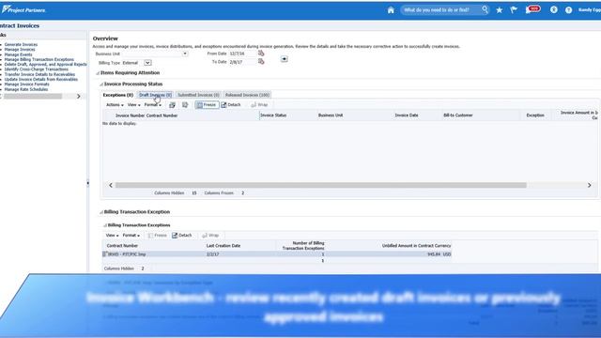Sort by the Invoice Status column header
The image size is (601, 338).
click(x=273, y=115)
